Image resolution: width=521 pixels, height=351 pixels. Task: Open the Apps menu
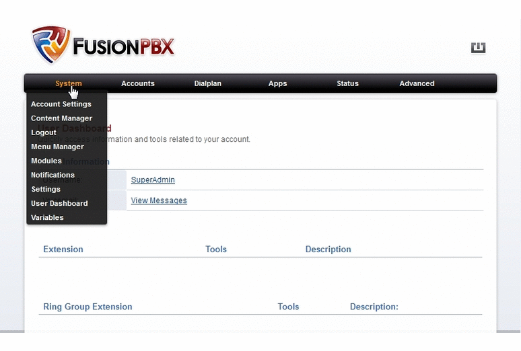[278, 83]
